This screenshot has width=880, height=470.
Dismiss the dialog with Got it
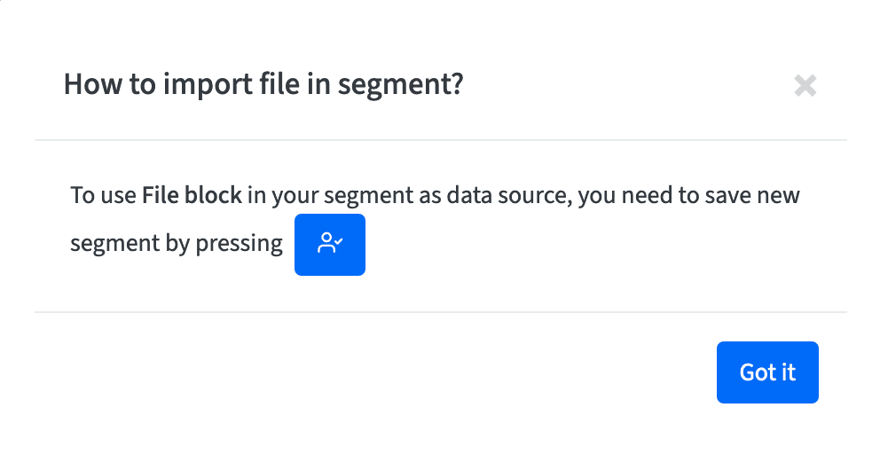click(x=767, y=372)
